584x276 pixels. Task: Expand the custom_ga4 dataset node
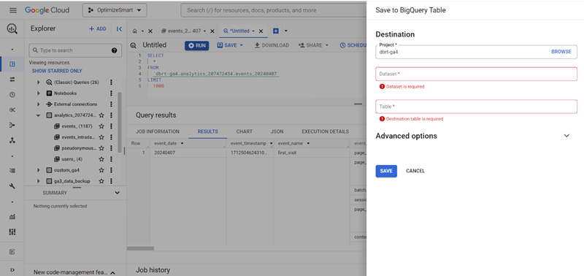tap(39, 170)
